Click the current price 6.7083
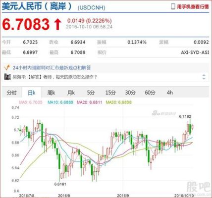 tap(26, 24)
